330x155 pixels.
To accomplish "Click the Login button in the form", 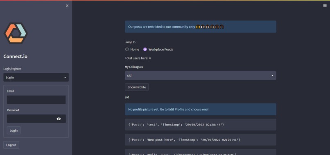I will point(14,130).
